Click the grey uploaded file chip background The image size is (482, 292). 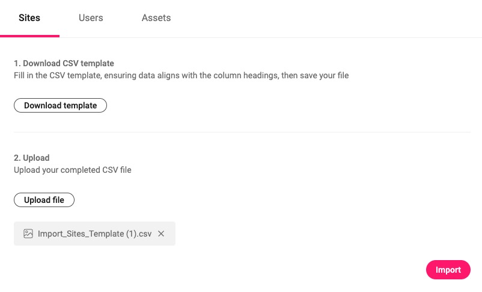(94, 234)
